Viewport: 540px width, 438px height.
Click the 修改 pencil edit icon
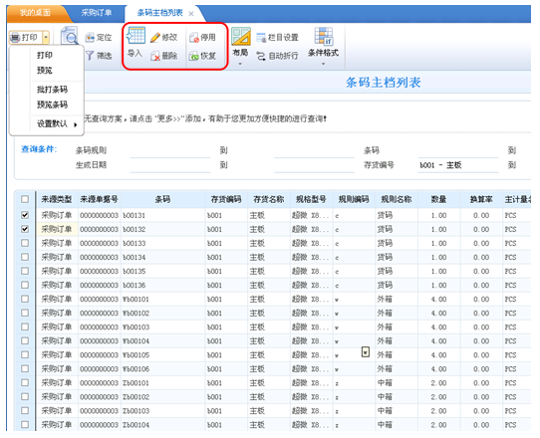pyautogui.click(x=155, y=37)
